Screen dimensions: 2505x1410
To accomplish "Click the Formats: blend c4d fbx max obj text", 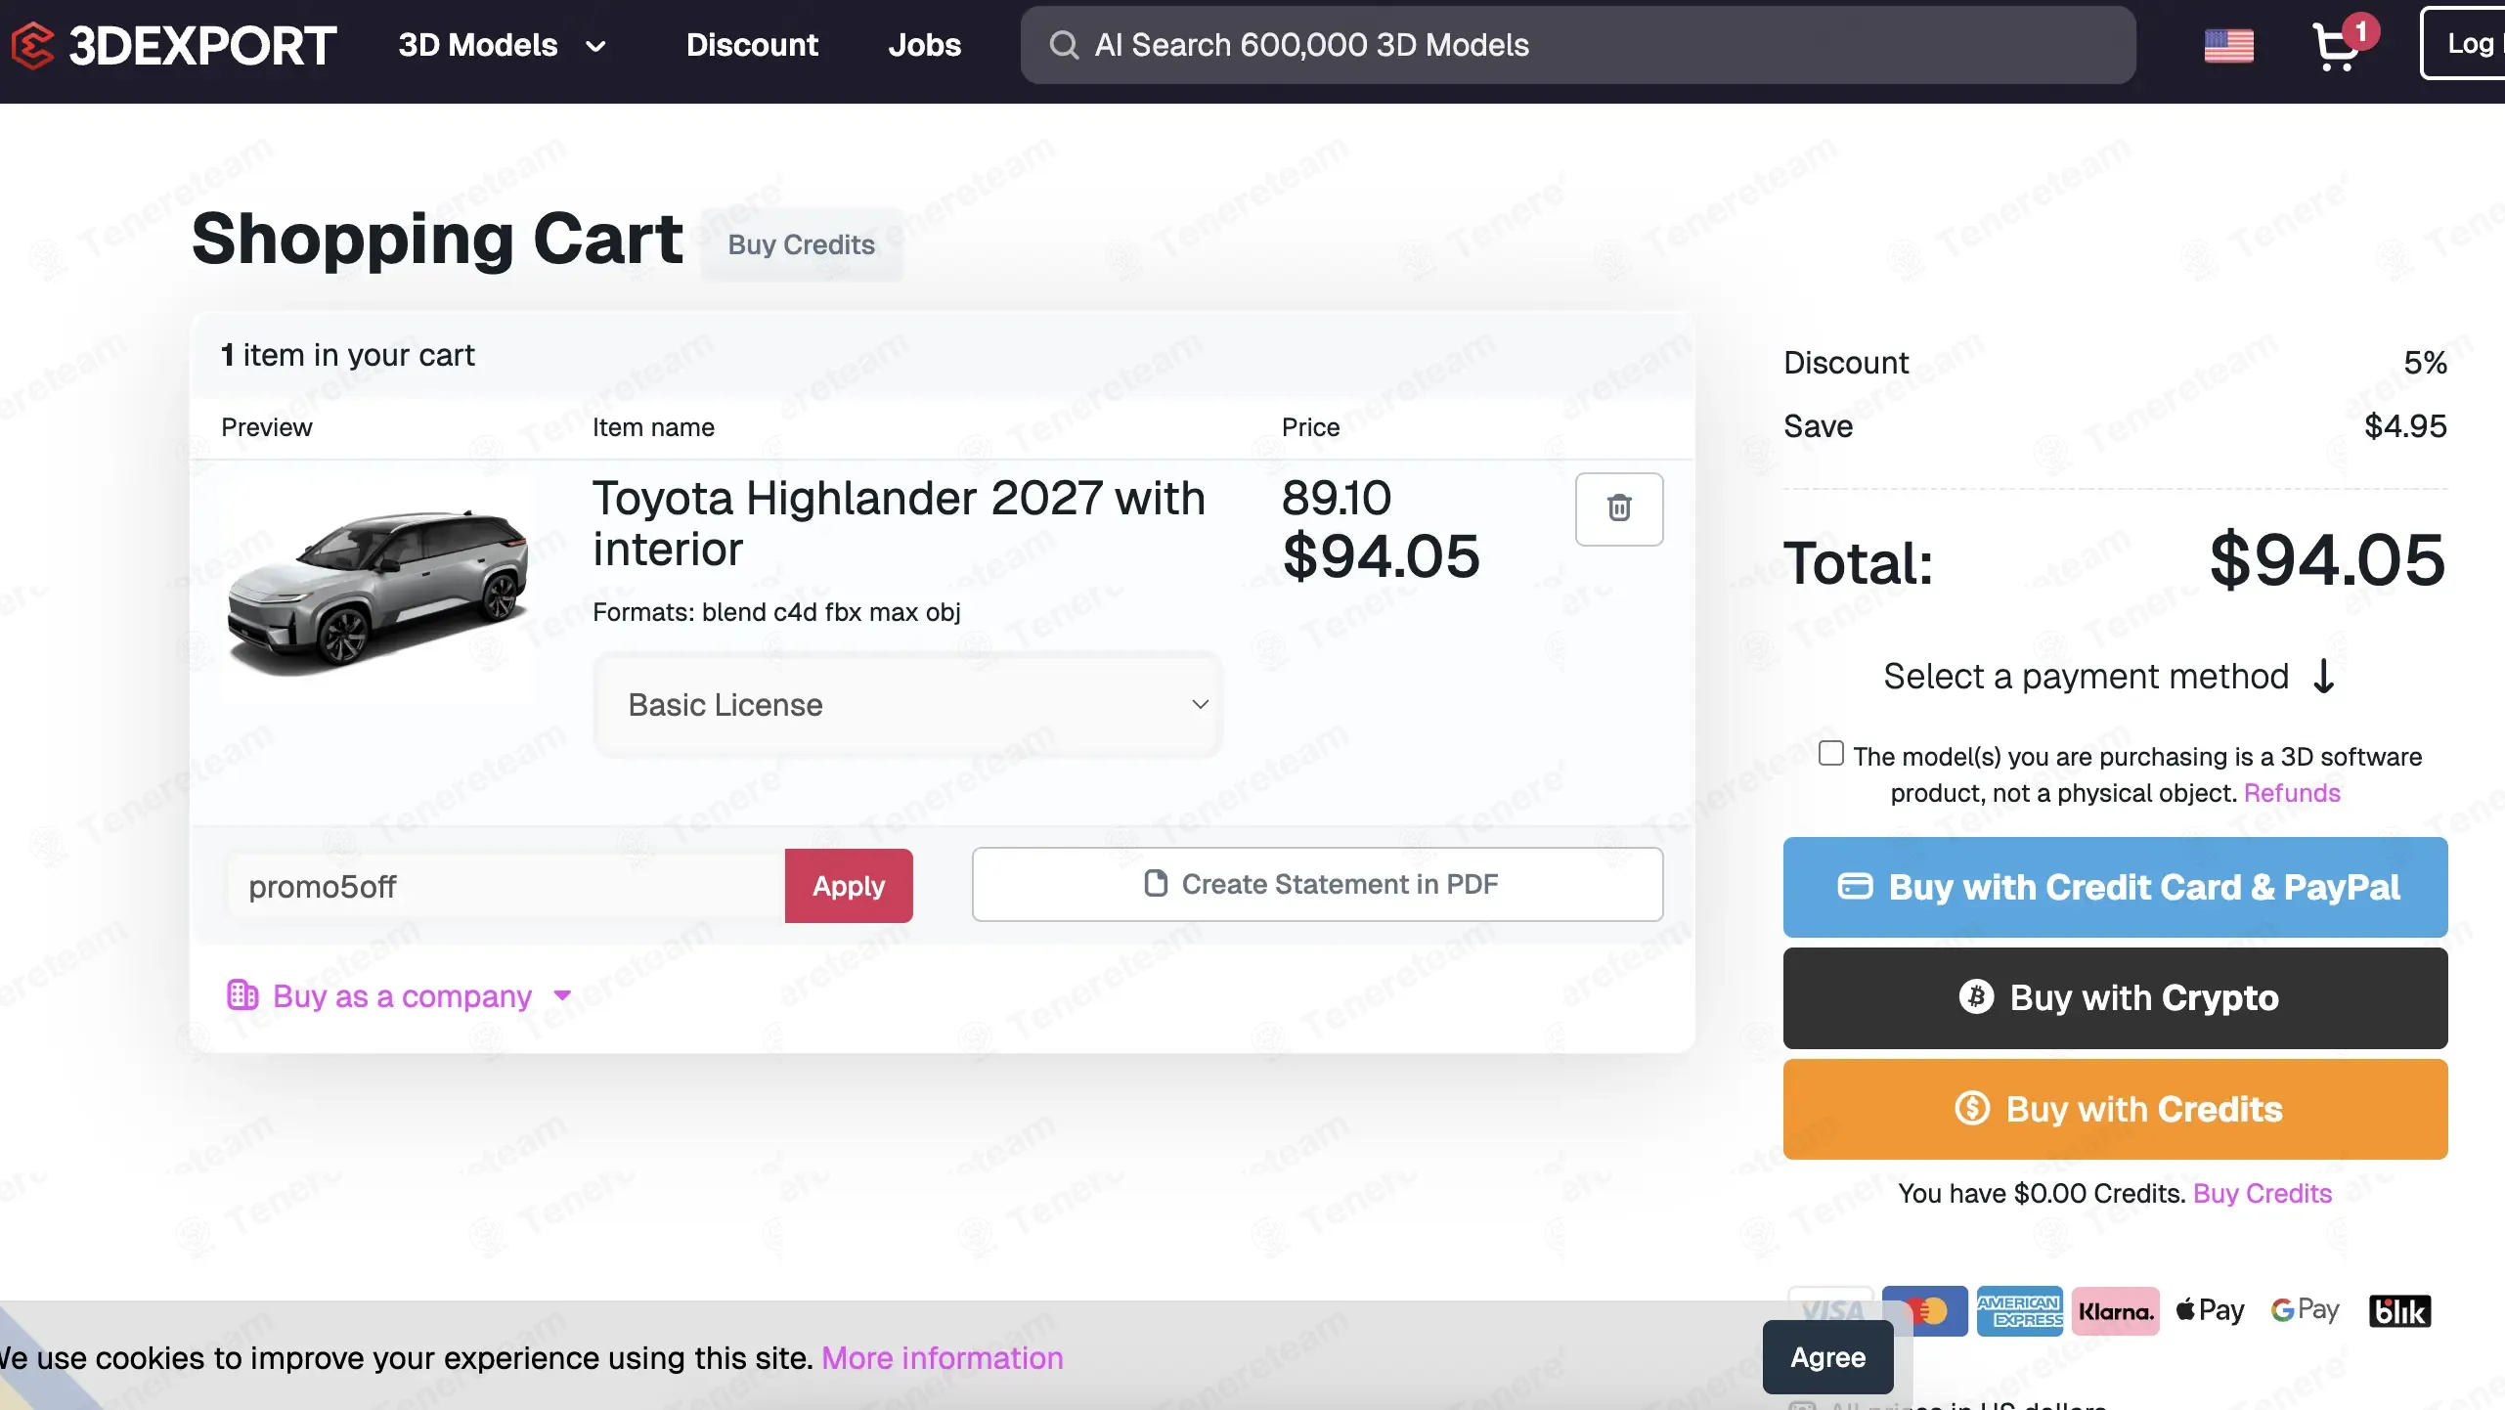I will click(776, 612).
